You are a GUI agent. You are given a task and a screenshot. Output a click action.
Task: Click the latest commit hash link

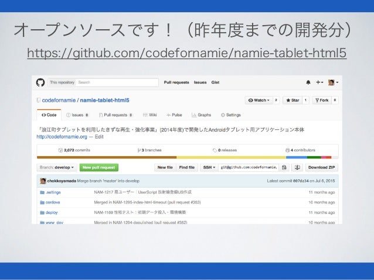click(x=301, y=181)
